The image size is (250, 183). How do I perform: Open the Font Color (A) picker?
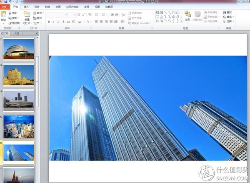click(89, 22)
